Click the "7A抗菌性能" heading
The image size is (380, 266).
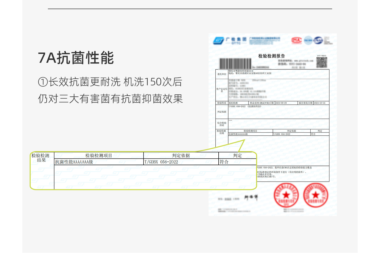(x=76, y=58)
